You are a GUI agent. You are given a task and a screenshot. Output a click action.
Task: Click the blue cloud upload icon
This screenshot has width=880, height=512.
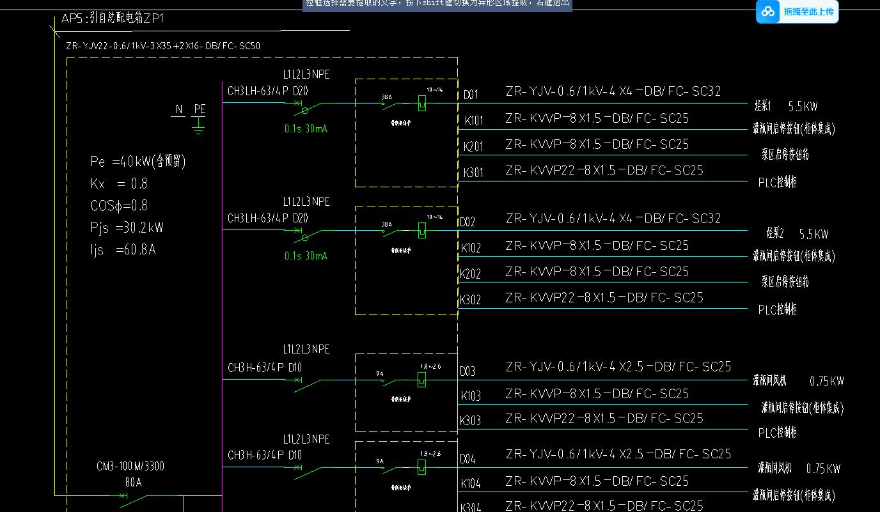tap(769, 12)
